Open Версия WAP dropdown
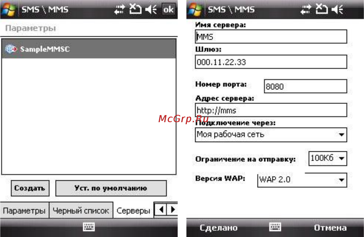364x237 pixels. click(x=302, y=180)
